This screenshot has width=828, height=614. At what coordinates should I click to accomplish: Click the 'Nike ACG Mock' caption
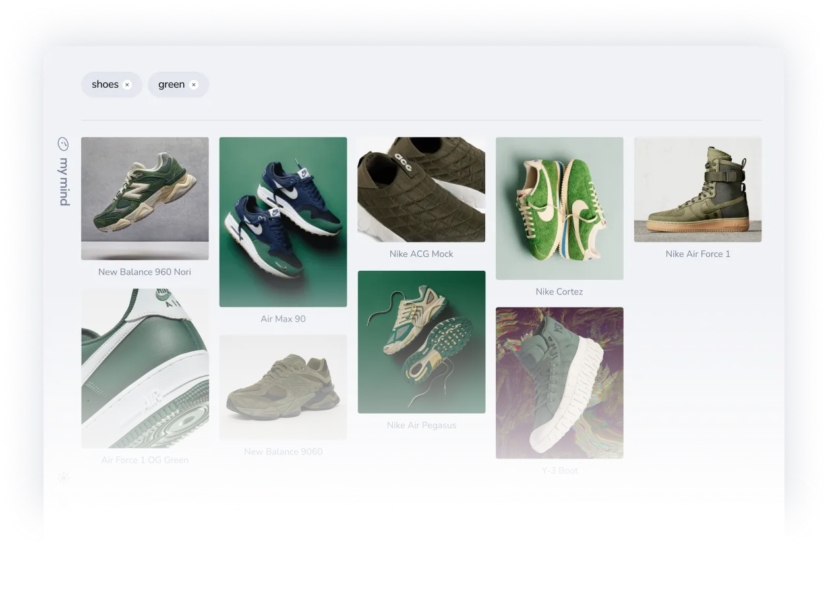click(x=421, y=254)
